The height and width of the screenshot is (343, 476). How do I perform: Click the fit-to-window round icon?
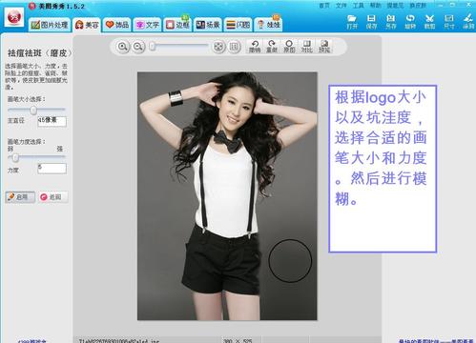click(218, 47)
